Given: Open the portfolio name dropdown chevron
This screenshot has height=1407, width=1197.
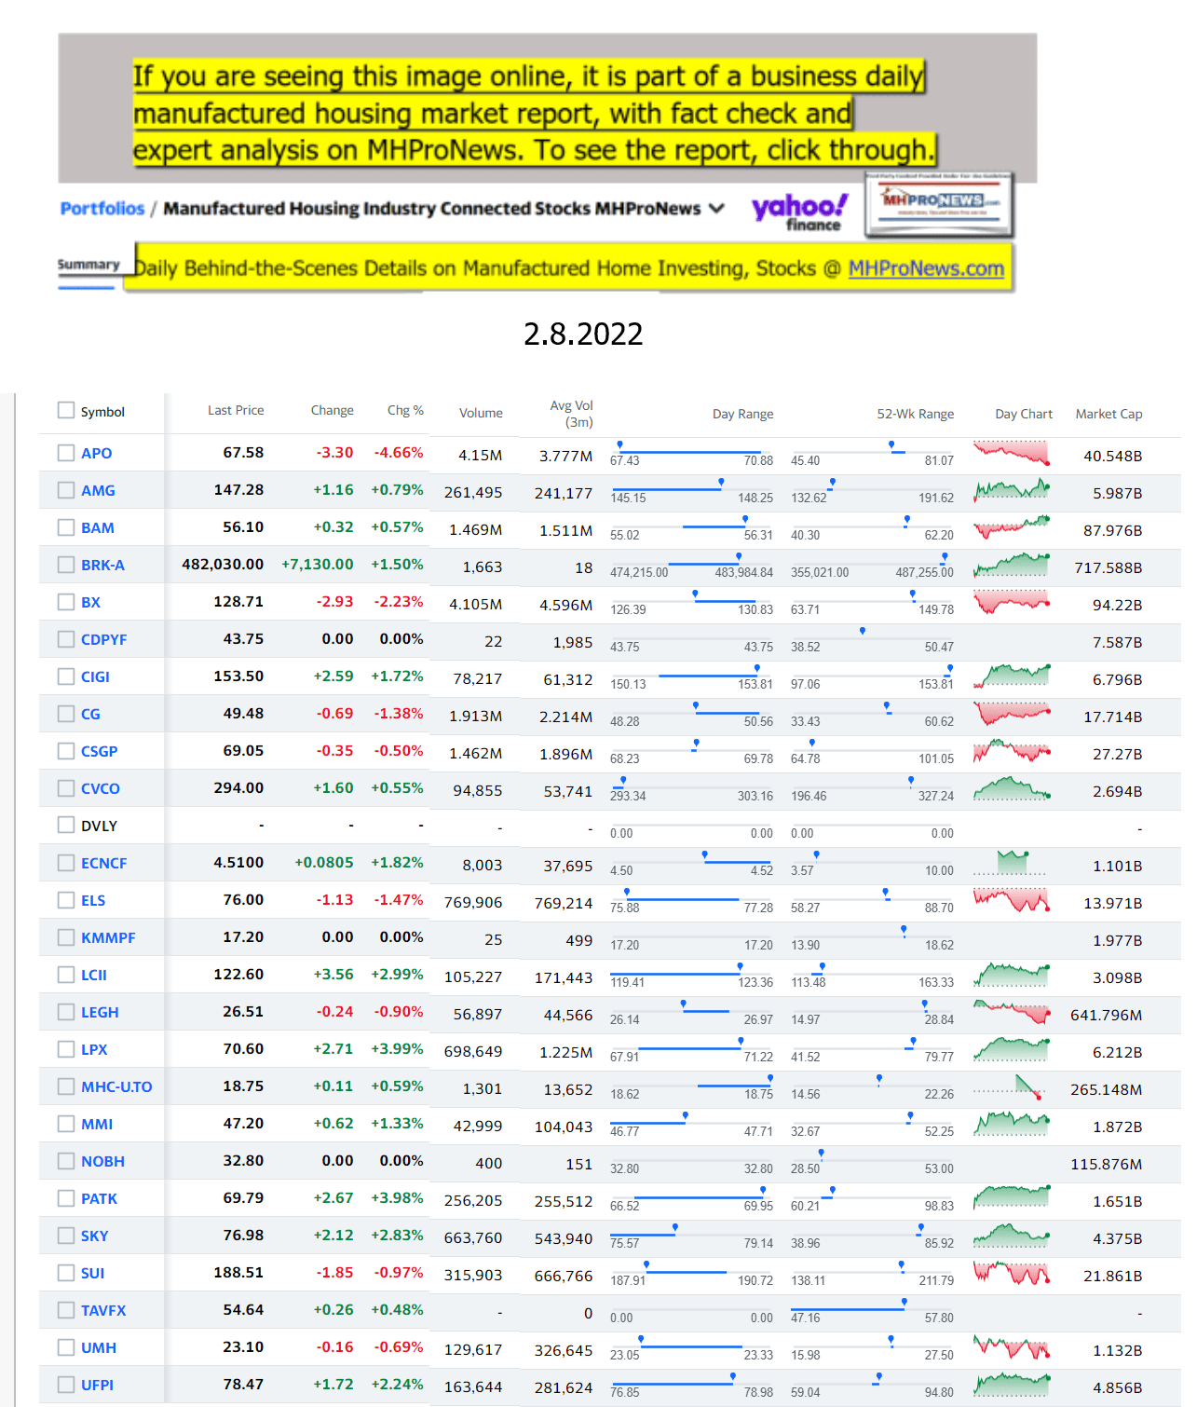Looking at the screenshot, I should 716,209.
